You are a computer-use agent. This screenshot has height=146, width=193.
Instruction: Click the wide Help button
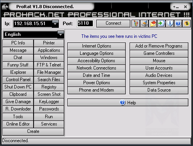128,103
